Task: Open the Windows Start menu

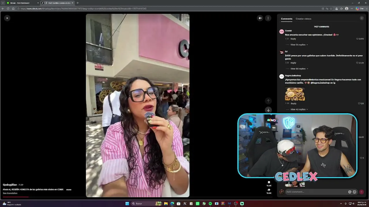Action: pos(127,204)
